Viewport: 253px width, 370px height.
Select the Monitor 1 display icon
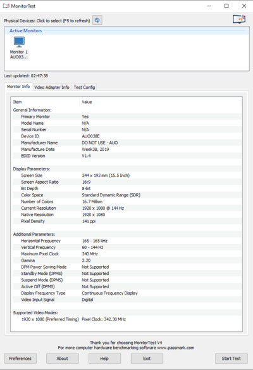click(19, 48)
